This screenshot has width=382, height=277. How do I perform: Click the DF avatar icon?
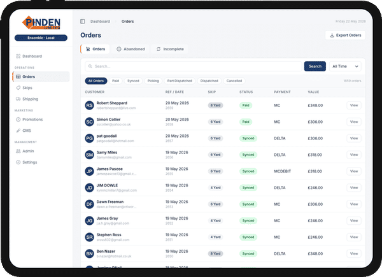coord(89,204)
